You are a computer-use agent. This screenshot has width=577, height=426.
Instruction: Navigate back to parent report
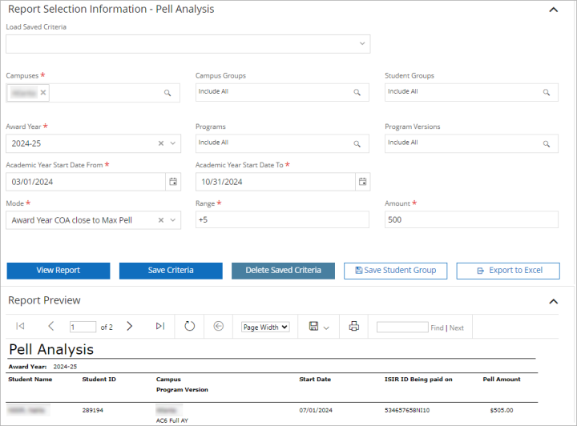[x=219, y=326]
